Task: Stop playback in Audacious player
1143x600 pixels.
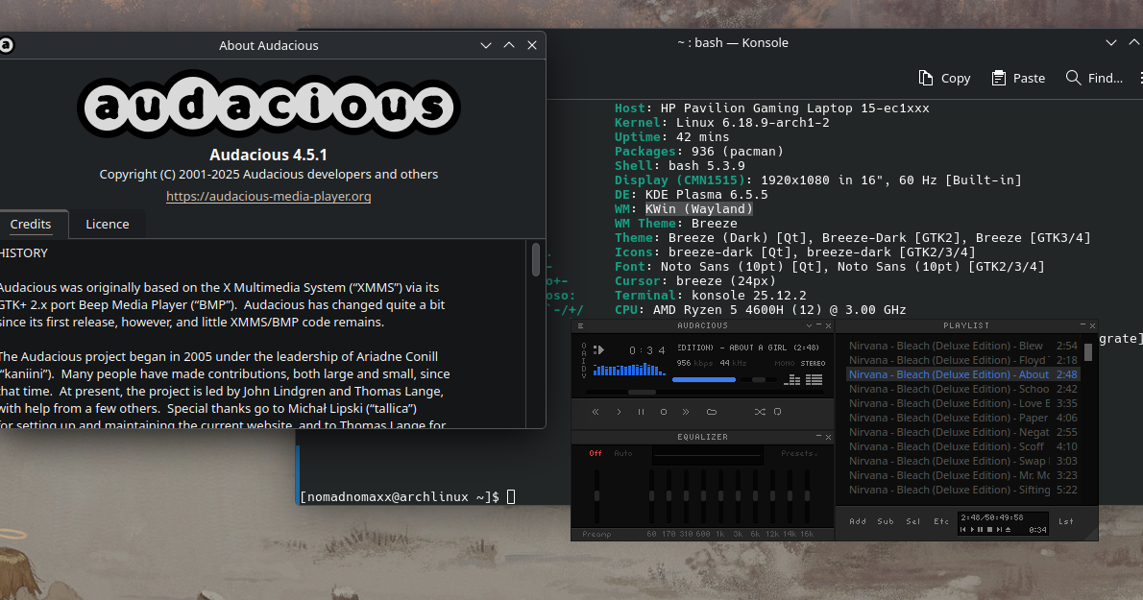Action: pyautogui.click(x=664, y=412)
